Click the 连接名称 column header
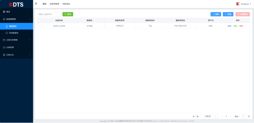The height and width of the screenshot is (123, 254). [x=59, y=20]
